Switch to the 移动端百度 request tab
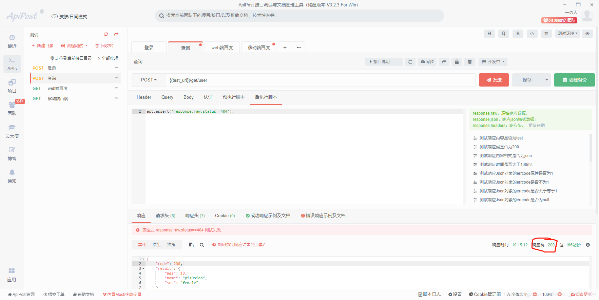This screenshot has height=300, width=599. coord(259,48)
